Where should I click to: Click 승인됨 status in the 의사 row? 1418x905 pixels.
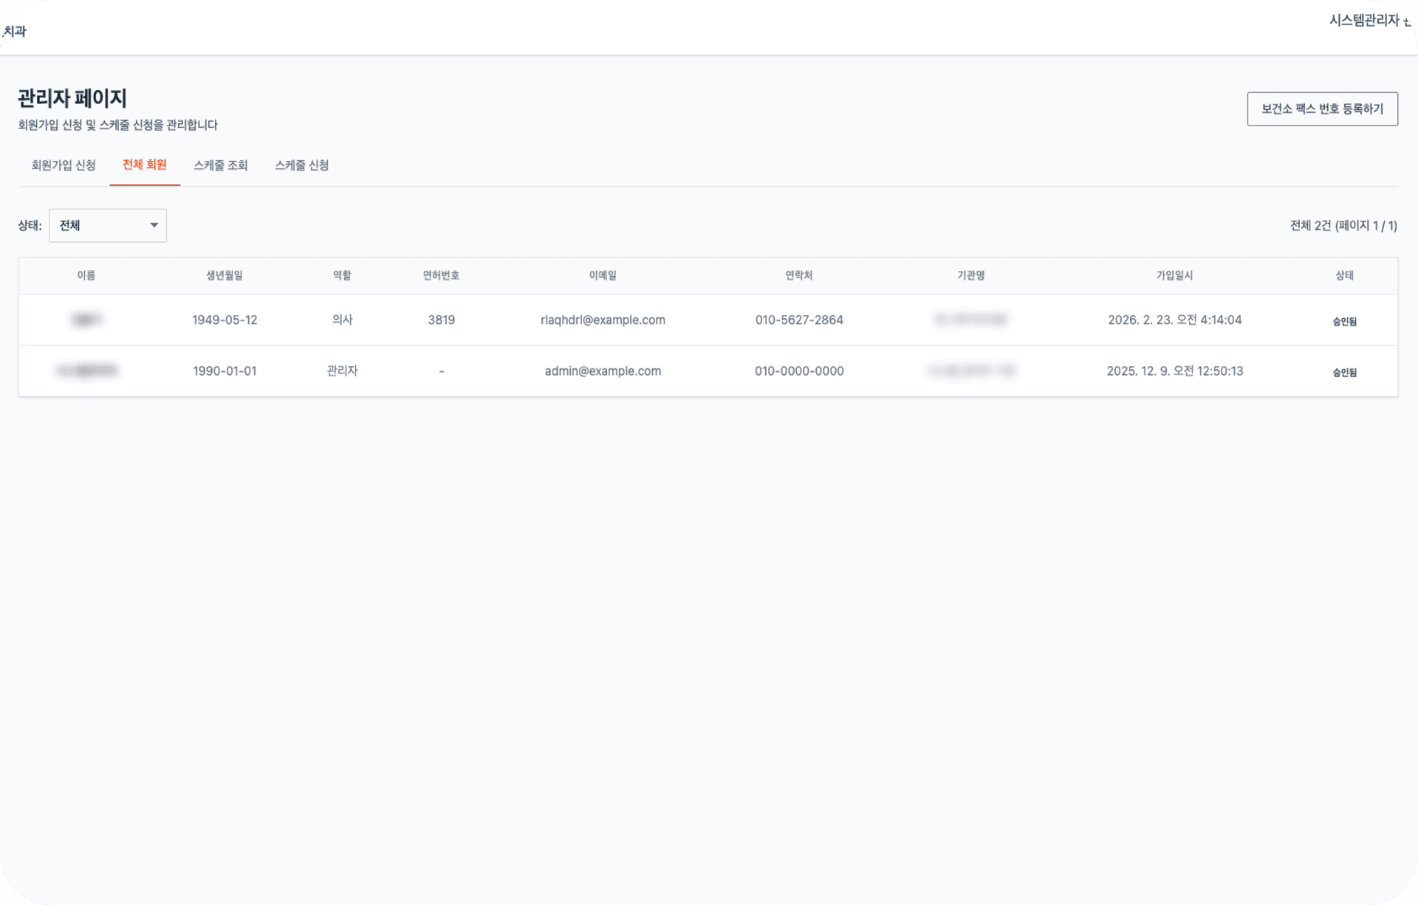click(x=1344, y=321)
